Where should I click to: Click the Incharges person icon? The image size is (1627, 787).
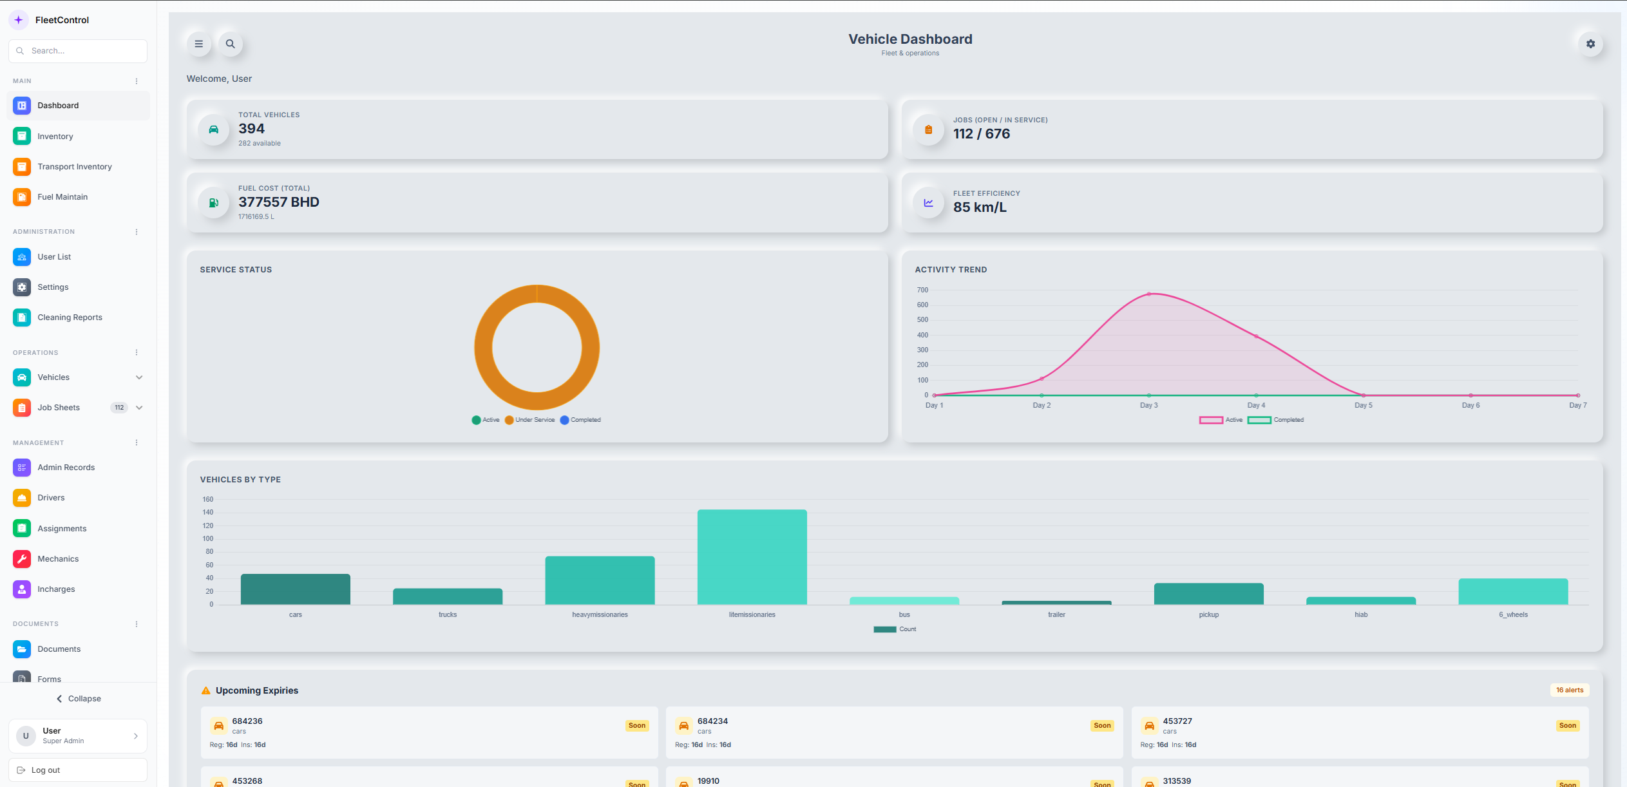[22, 589]
